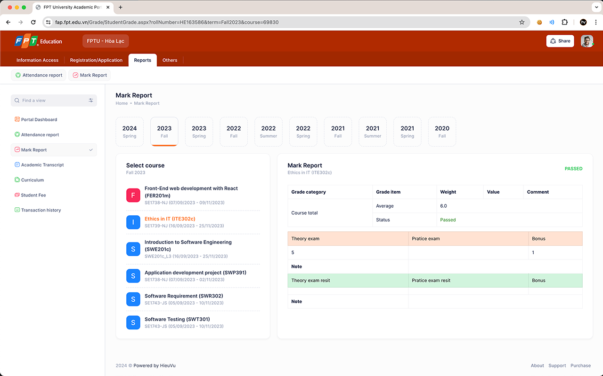Click the browser address bar URL
The image size is (603, 376).
(x=167, y=22)
